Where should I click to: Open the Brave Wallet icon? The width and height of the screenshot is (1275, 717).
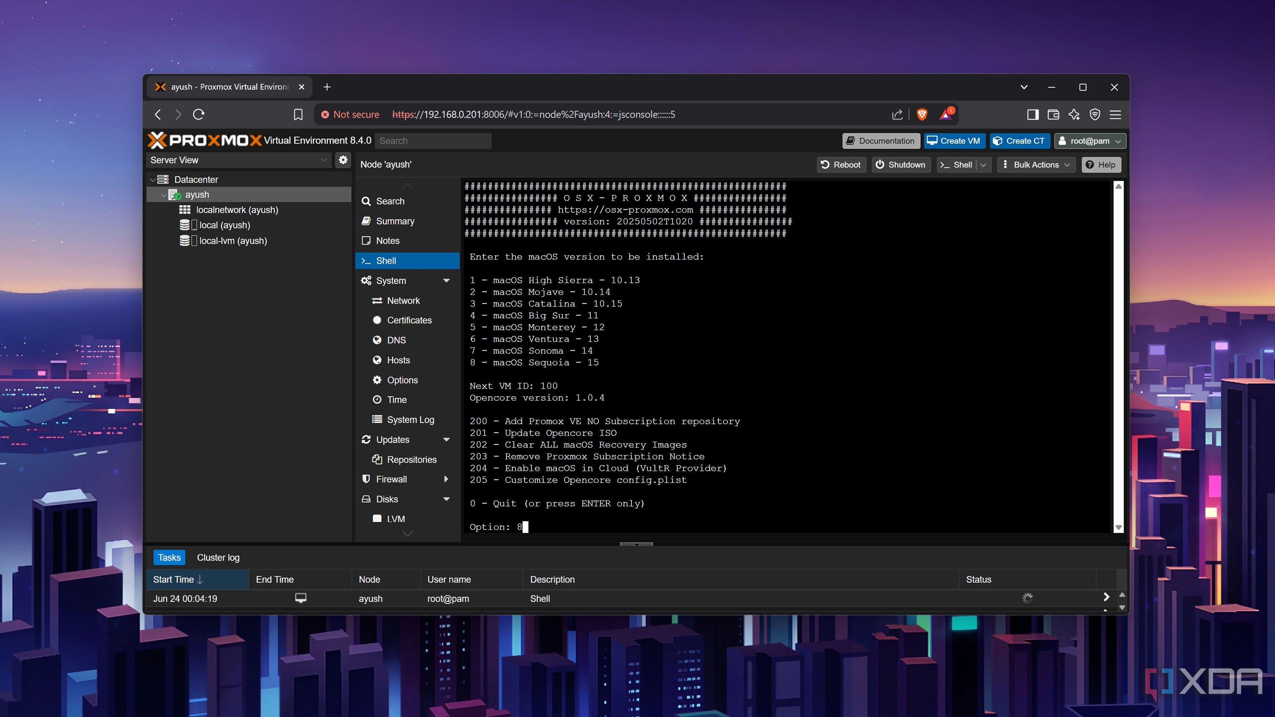pos(1053,115)
